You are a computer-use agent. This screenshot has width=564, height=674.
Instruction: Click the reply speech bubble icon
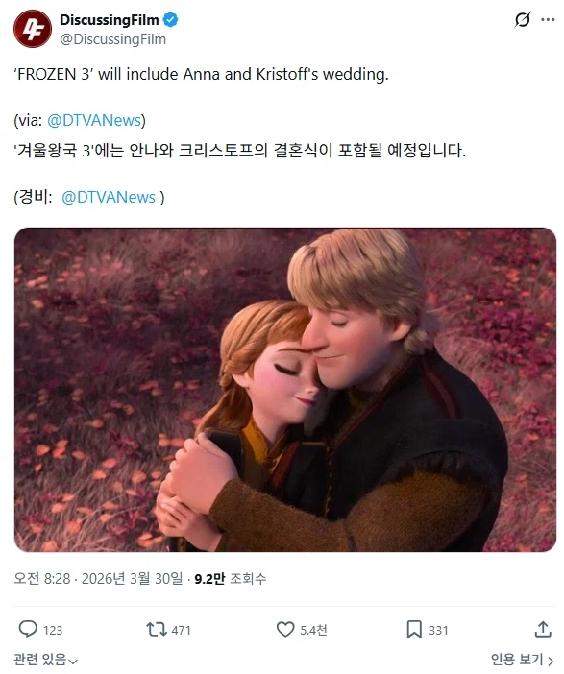point(28,629)
